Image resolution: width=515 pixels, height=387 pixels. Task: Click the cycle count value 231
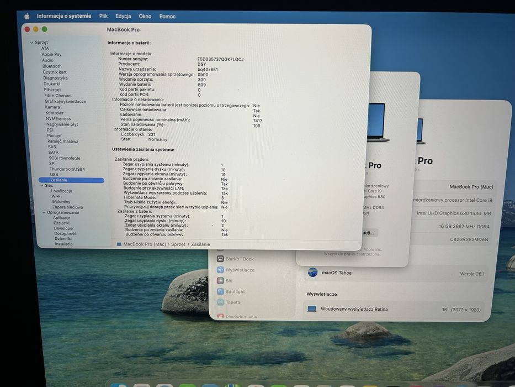[152, 134]
